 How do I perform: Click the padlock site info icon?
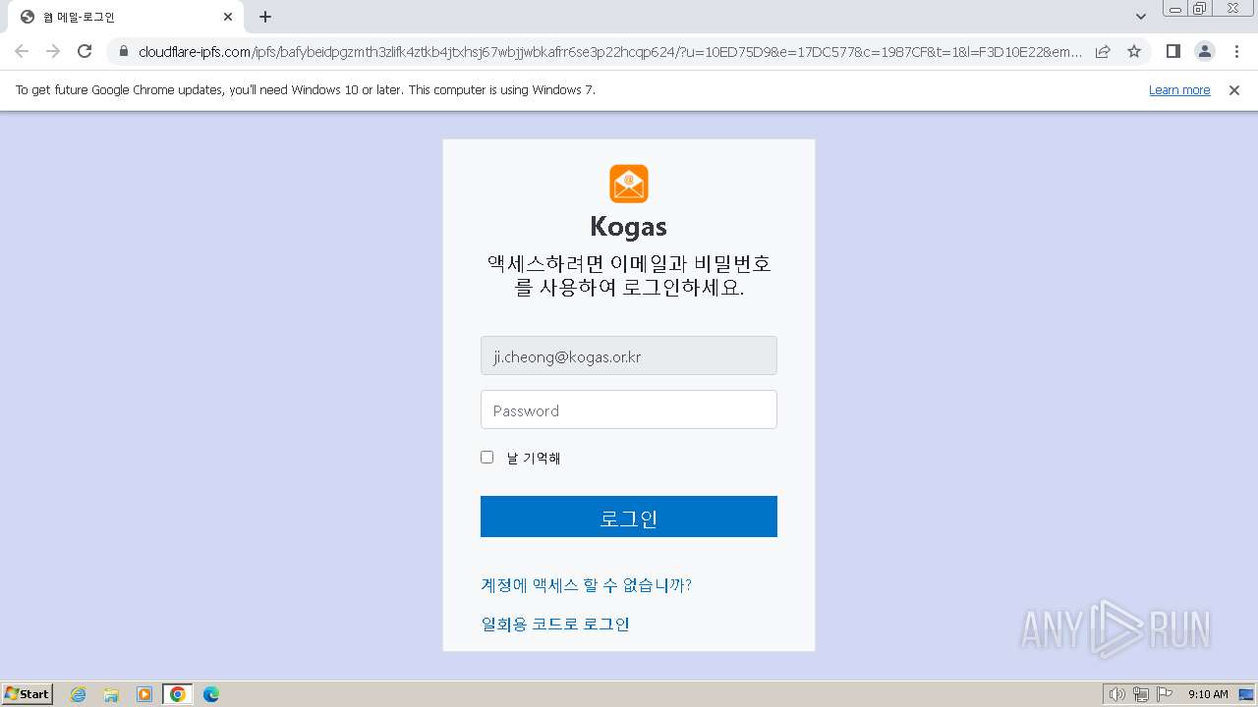pyautogui.click(x=124, y=51)
